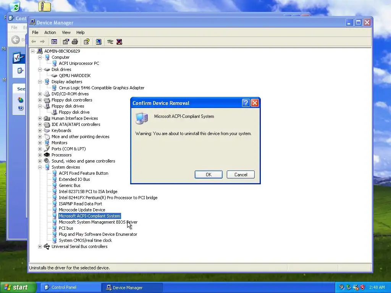This screenshot has height=293, width=391.
Task: Select Plug and Play Software Device Enumerator
Action: (98, 234)
